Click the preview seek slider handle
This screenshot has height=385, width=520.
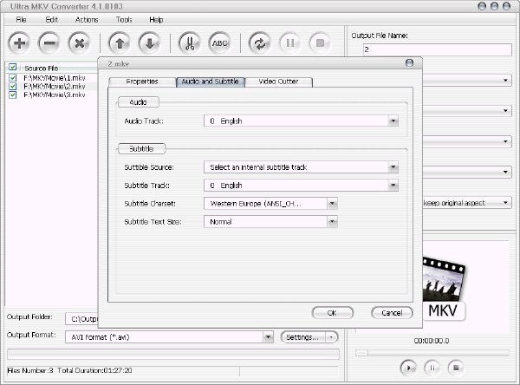[361, 353]
